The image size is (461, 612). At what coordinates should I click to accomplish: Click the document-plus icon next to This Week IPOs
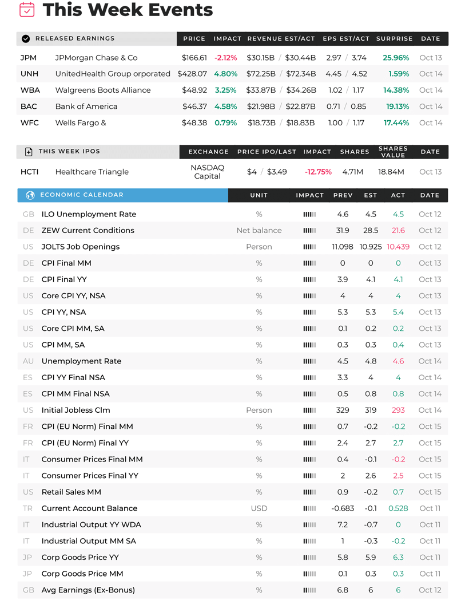(29, 152)
